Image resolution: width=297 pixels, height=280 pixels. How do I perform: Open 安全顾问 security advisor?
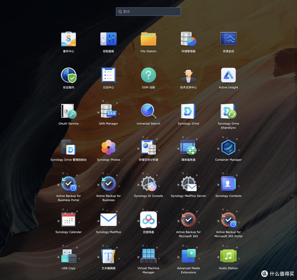tap(68, 75)
